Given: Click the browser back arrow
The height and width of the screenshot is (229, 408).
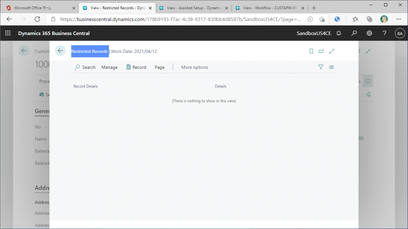Looking at the screenshot, I should [x=10, y=19].
